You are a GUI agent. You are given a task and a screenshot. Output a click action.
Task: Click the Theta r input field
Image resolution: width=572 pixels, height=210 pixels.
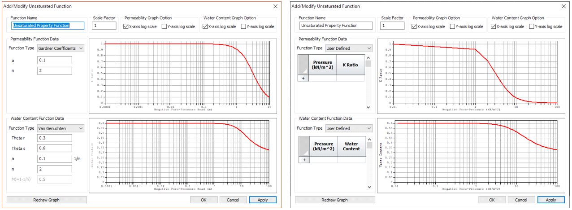pyautogui.click(x=54, y=138)
